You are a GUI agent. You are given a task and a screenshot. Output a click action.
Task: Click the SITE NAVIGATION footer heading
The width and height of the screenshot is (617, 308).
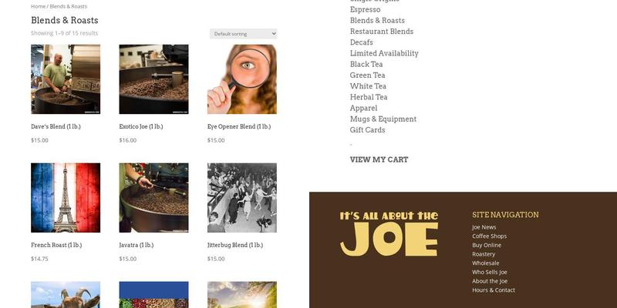[x=505, y=215]
